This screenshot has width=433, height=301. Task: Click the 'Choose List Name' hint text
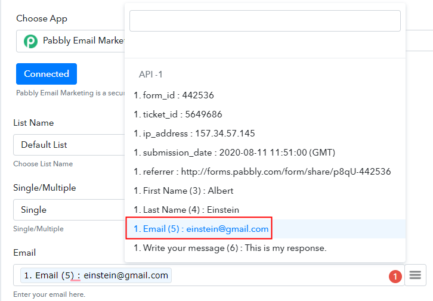[43, 163]
